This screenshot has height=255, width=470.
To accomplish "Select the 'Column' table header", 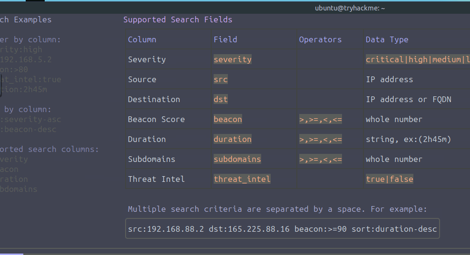I will pos(142,39).
